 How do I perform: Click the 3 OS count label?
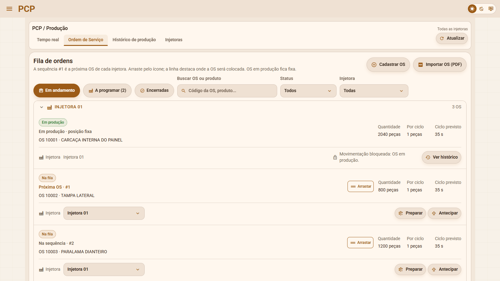pos(457,107)
